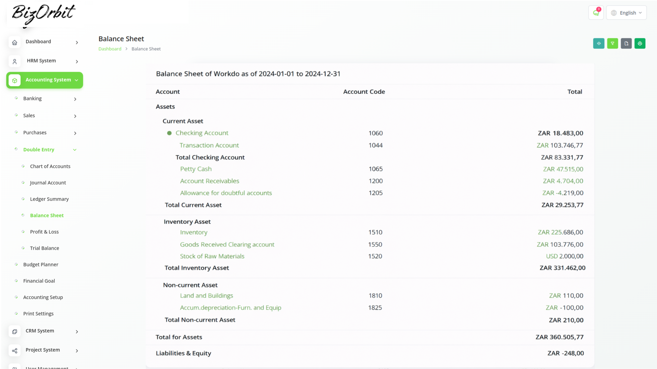This screenshot has height=369, width=657.
Task: Open the Account Receivables link
Action: 209,181
